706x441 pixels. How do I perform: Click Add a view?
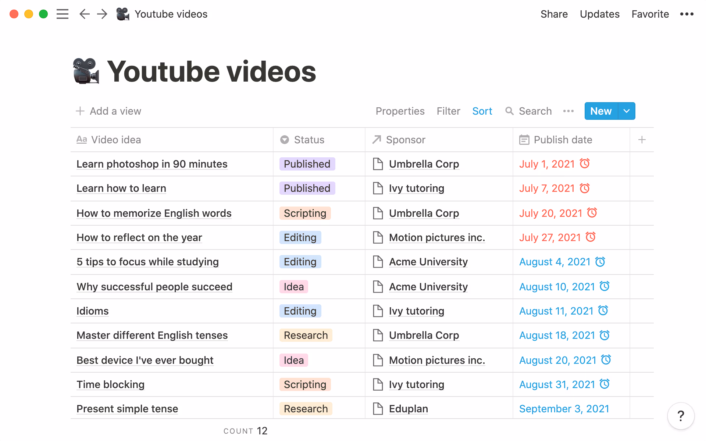tap(108, 111)
